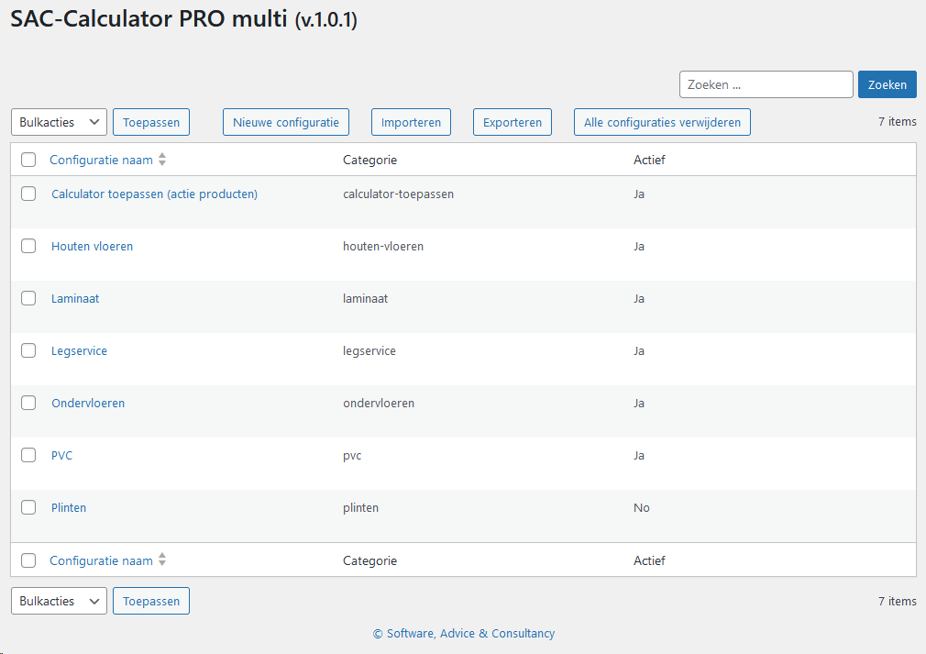Check the Plinten row checkbox
Viewport: 926px width, 654px height.
(28, 507)
